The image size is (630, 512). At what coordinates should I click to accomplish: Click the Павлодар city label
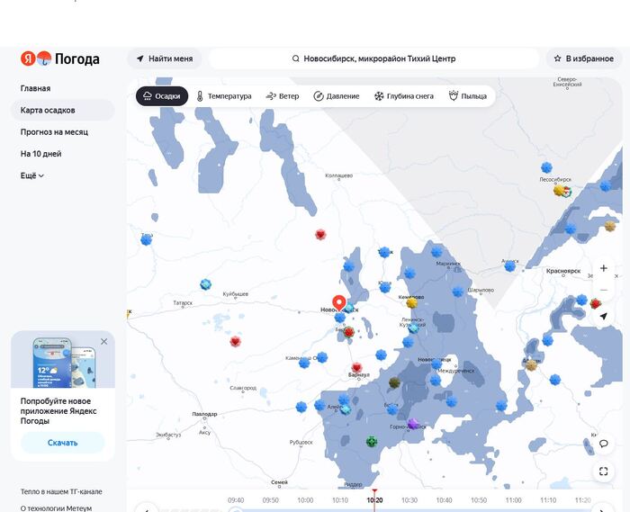[x=204, y=414]
